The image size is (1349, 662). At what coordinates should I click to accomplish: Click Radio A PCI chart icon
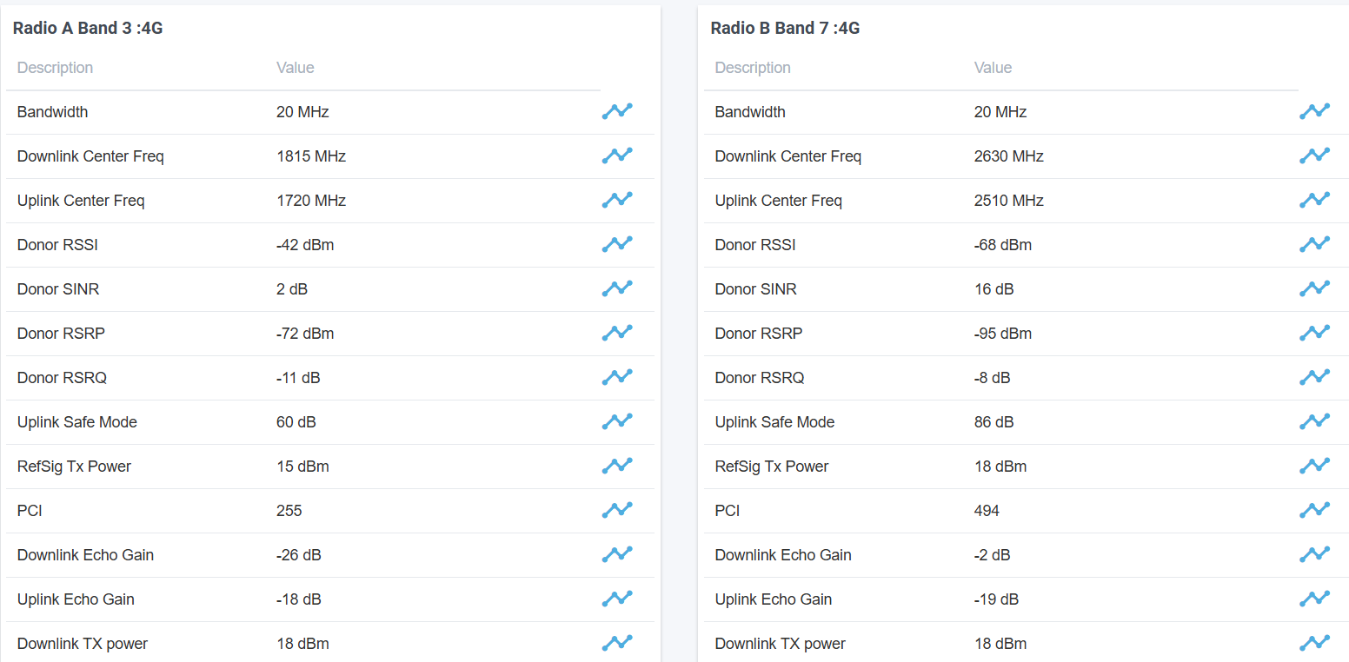(x=617, y=510)
